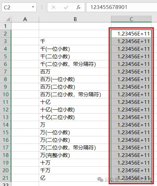The width and height of the screenshot is (157, 186).
Task: Click cell B4 千(一位小数)
Action: pos(75,49)
